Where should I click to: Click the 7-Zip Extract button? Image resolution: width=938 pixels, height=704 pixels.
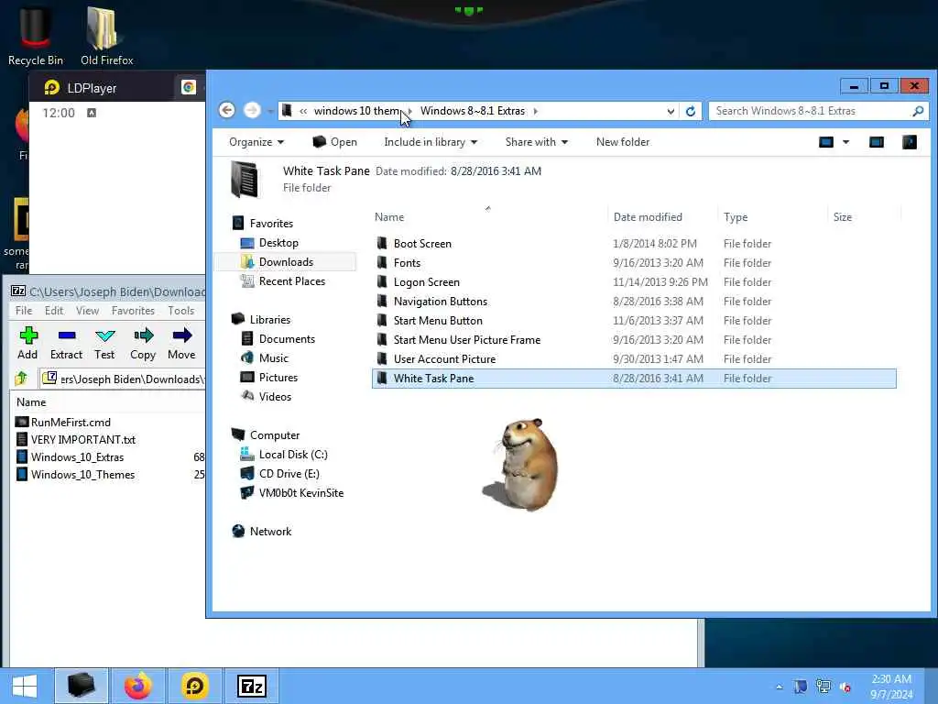coord(66,343)
